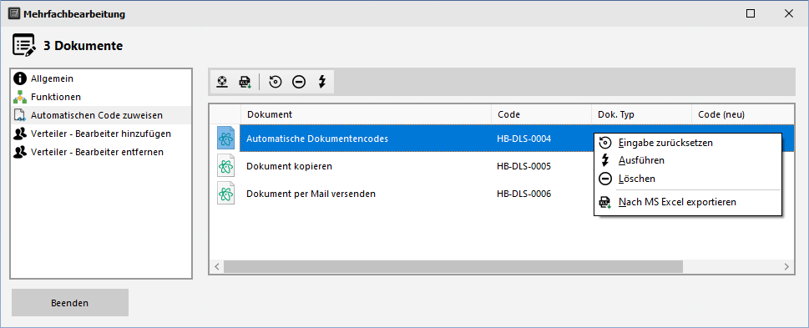809x328 pixels.
Task: Choose Eingabe zurücksetzen from context menu
Action: tap(688, 143)
